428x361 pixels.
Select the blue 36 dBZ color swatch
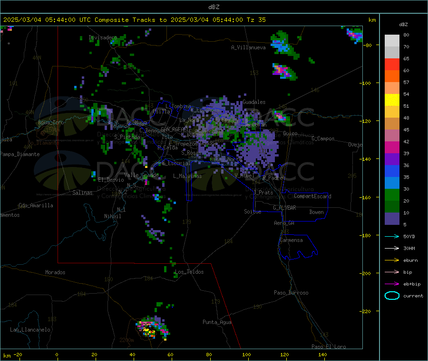392,171
